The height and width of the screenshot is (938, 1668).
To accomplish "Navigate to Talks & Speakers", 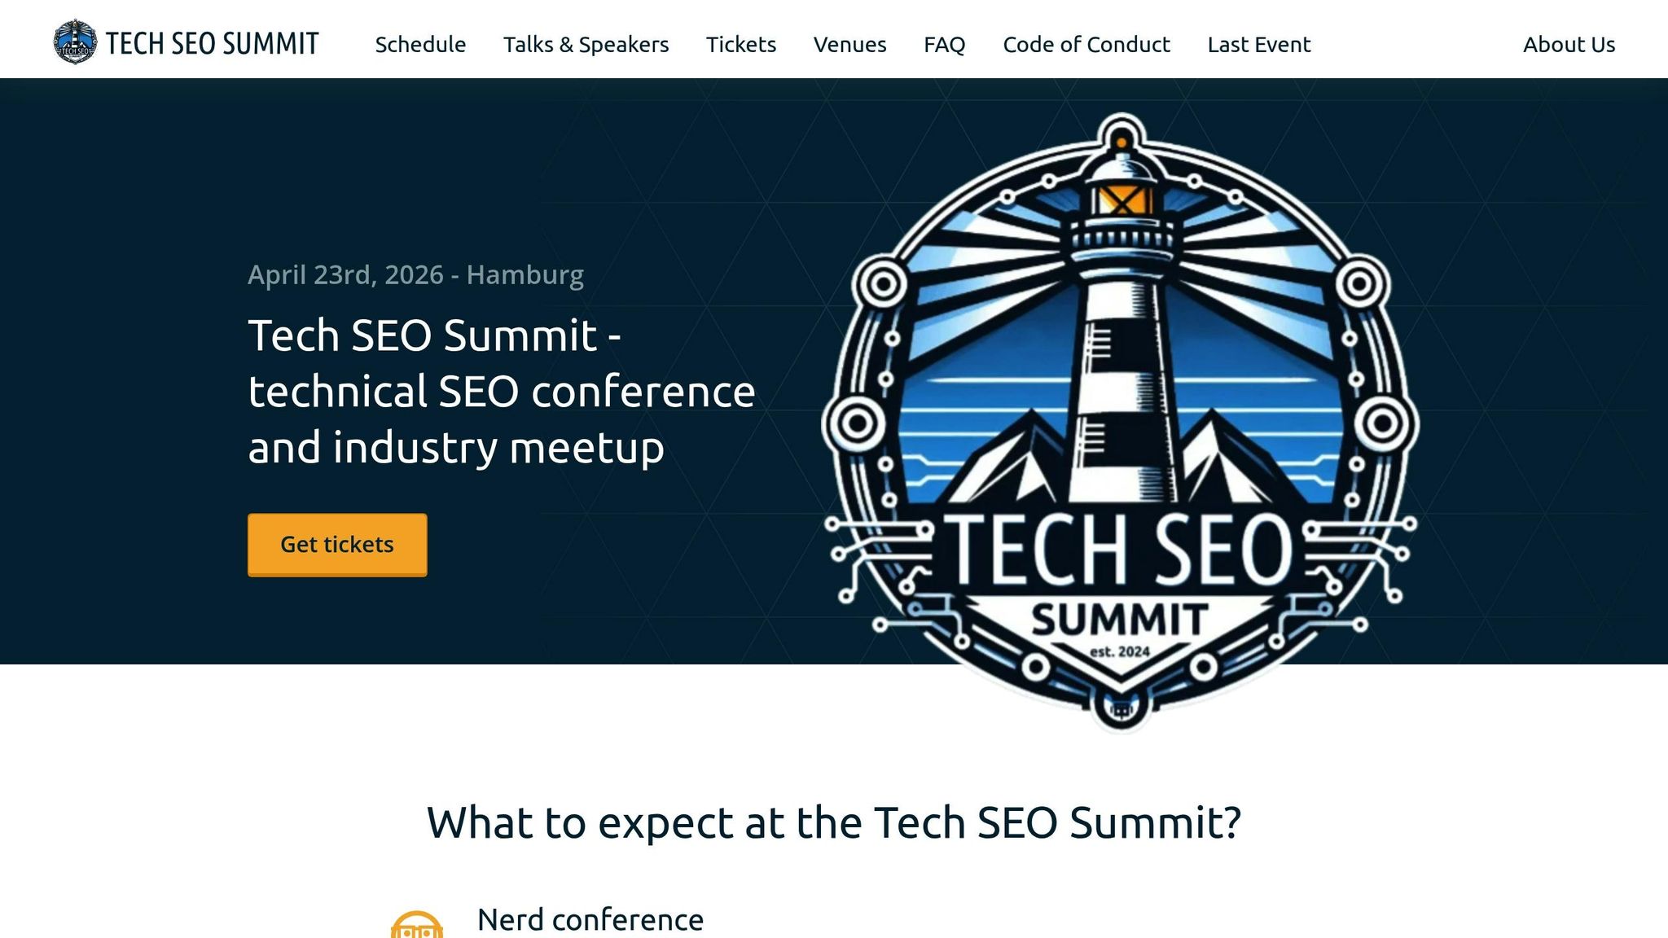I will (x=586, y=45).
